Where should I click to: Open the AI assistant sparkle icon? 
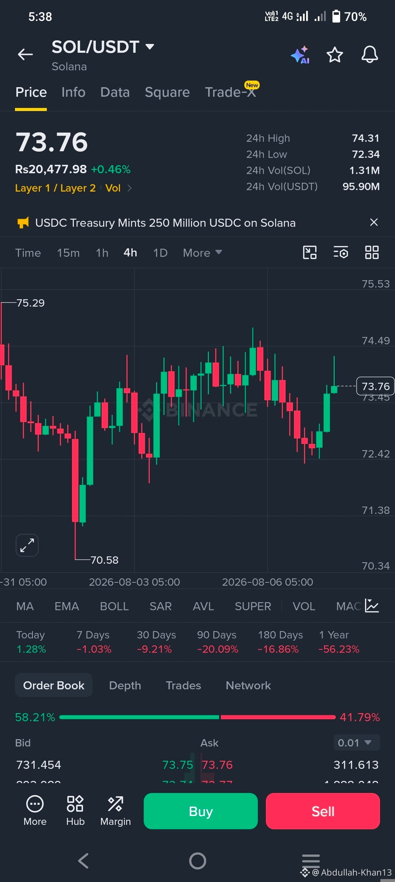coord(300,55)
